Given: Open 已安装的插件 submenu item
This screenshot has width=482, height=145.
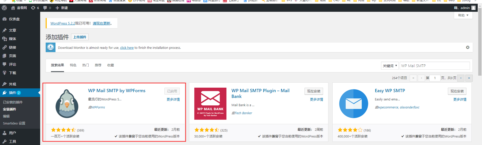Looking at the screenshot, I should tap(13, 102).
